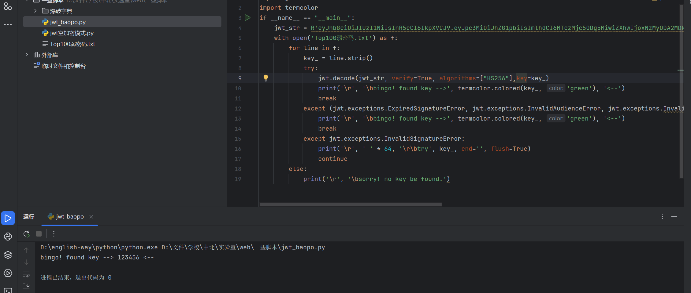This screenshot has width=691, height=293.
Task: Select the 外部库 tree row
Action: pyautogui.click(x=122, y=55)
